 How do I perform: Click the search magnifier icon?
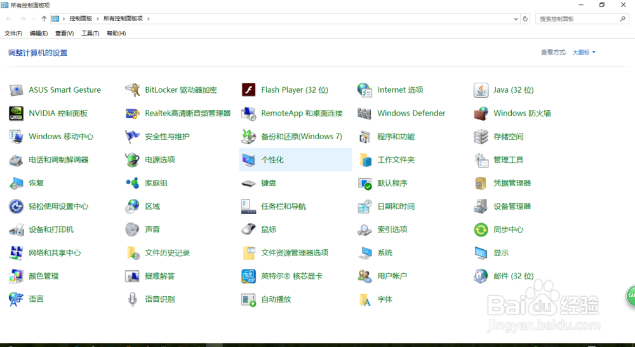tap(622, 18)
